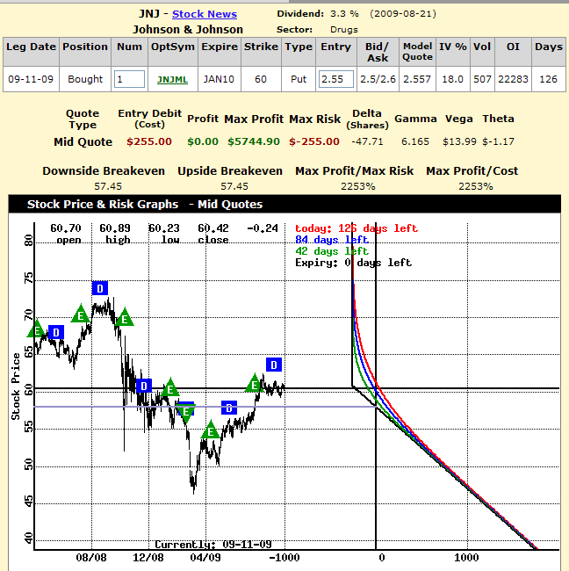Click the Max Profit value $5744.90
The width and height of the screenshot is (569, 571).
coord(254,141)
